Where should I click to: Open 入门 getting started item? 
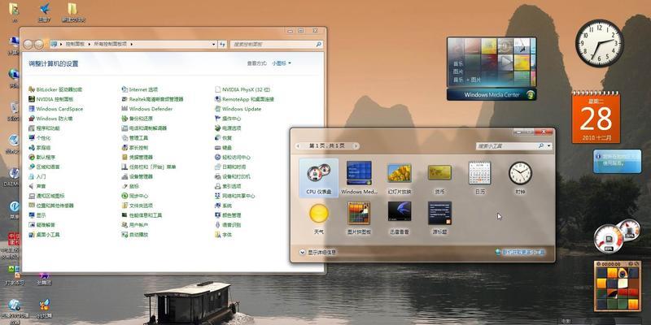pos(37,176)
